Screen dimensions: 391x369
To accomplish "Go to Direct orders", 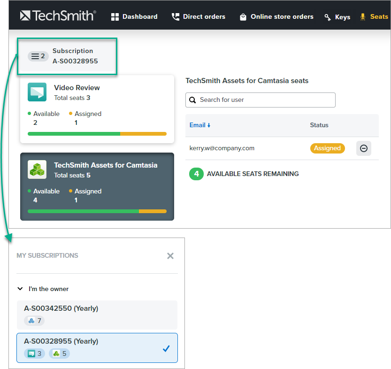I will point(198,17).
